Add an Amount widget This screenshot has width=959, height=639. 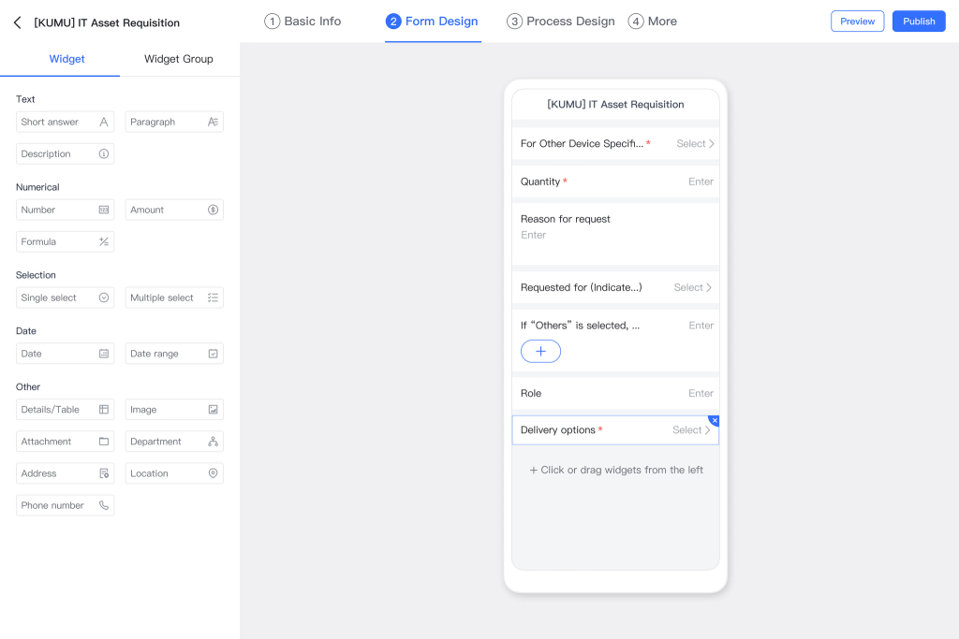[174, 210]
